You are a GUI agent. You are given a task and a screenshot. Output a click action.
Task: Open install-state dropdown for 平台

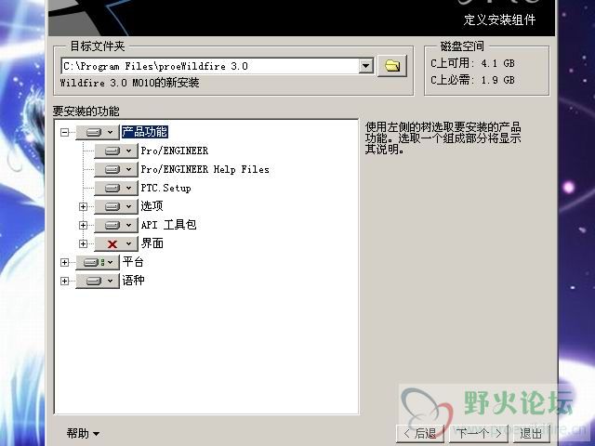point(98,262)
